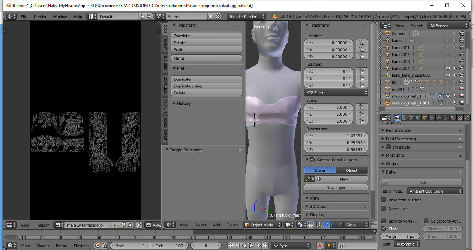Viewport: 474px width, 250px height.
Task: Enable the Bake from Multires checkbox
Action: pyautogui.click(x=384, y=200)
